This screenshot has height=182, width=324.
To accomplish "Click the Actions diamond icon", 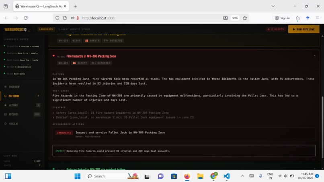I will (5, 105).
